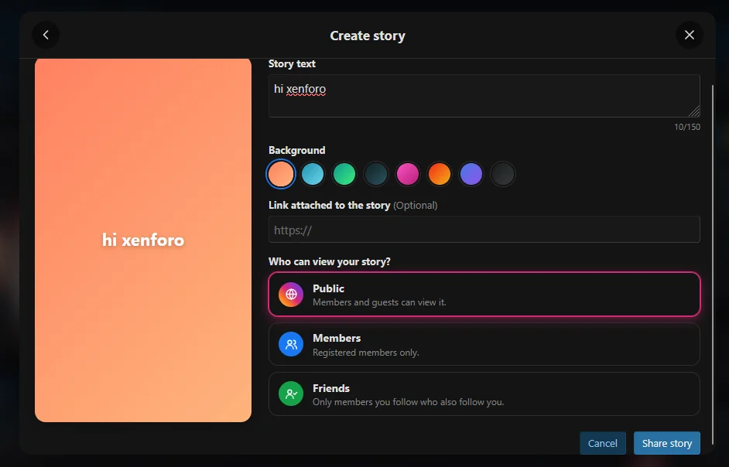Close the Create story dialog
Viewport: 729px width, 467px height.
click(689, 35)
